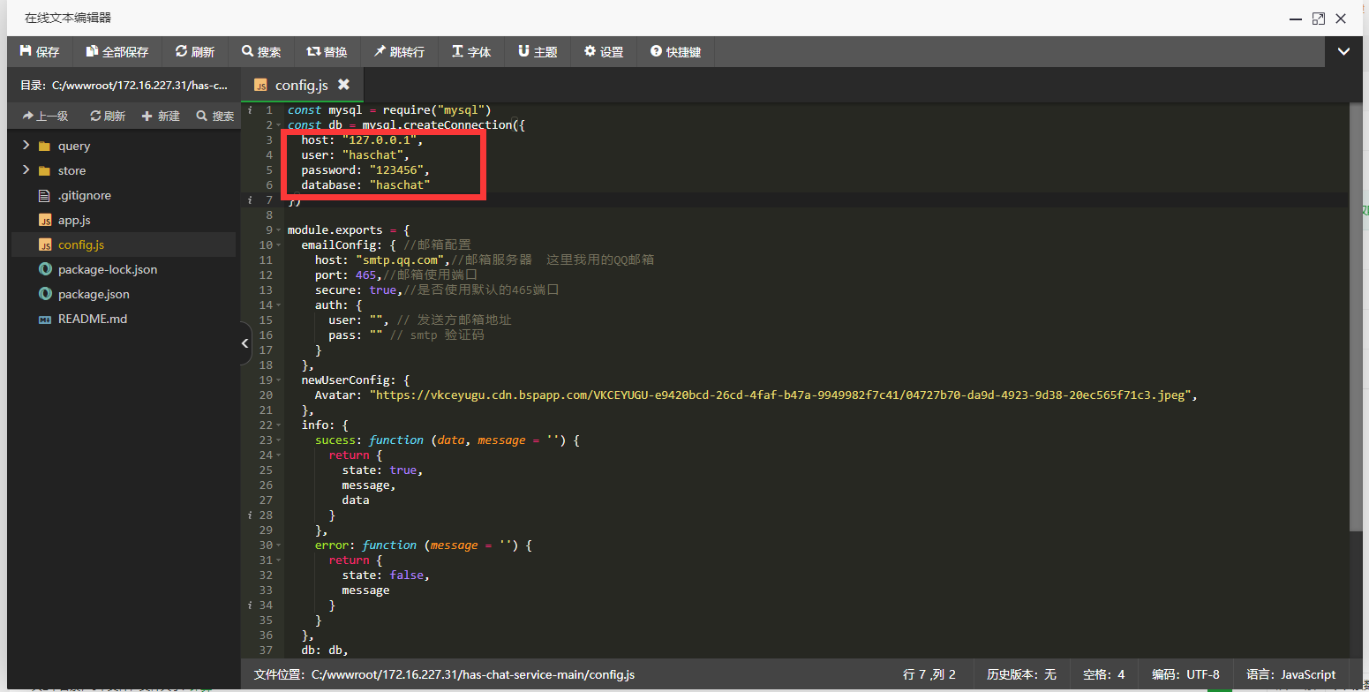Image resolution: width=1369 pixels, height=692 pixels.
Task: Click the 目录 directory path header
Action: [124, 86]
